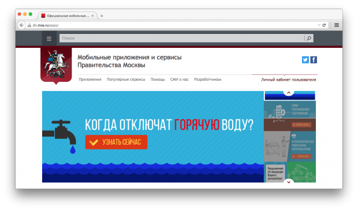This screenshot has height=211, width=358.
Task: Close the Официальные мобильные tab
Action: (x=92, y=16)
